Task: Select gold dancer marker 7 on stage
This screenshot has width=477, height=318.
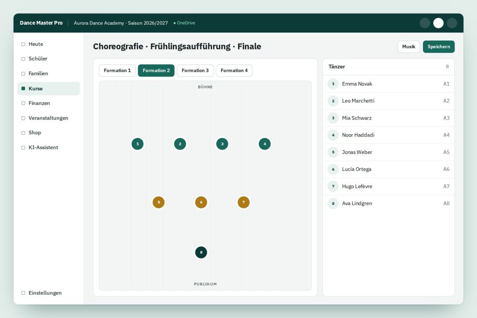Action: [243, 202]
